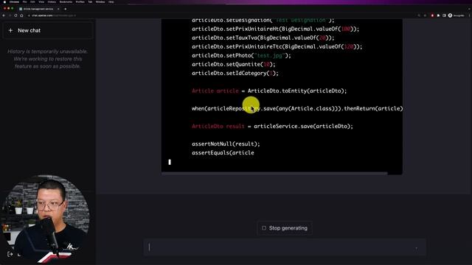Click the zoom magnifier icon in address bar
472x265 pixels.
point(419,15)
